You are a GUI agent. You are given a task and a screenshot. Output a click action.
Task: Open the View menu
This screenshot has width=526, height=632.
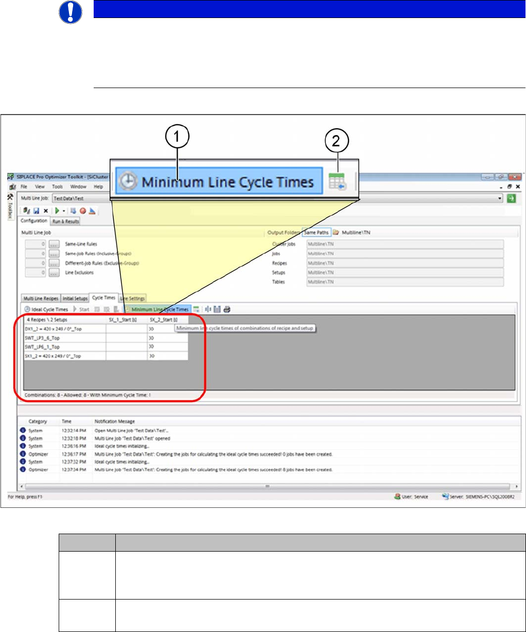pos(40,186)
